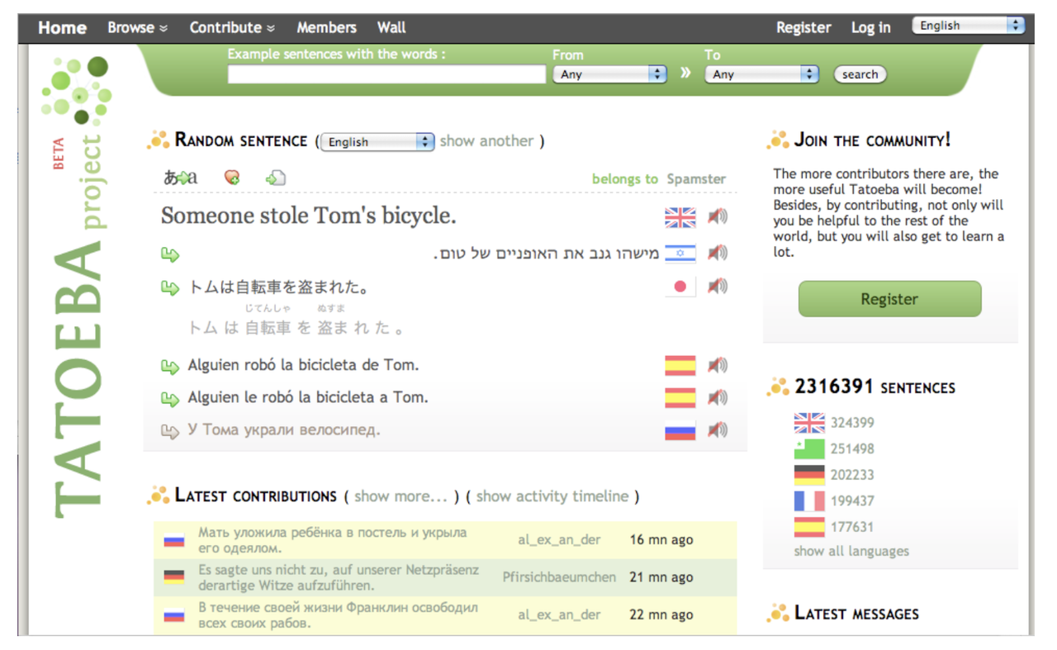This screenshot has width=1057, height=650.
Task: Go to Hebrew translation via green arrow
Action: pos(170,254)
